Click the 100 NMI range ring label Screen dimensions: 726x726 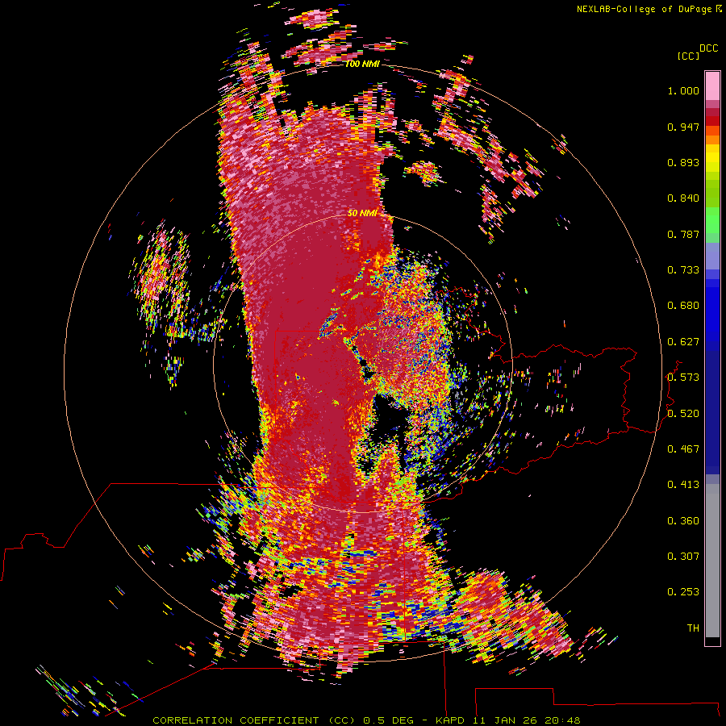361,64
